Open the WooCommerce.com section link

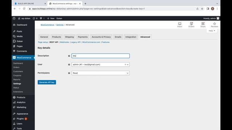tap(91, 42)
